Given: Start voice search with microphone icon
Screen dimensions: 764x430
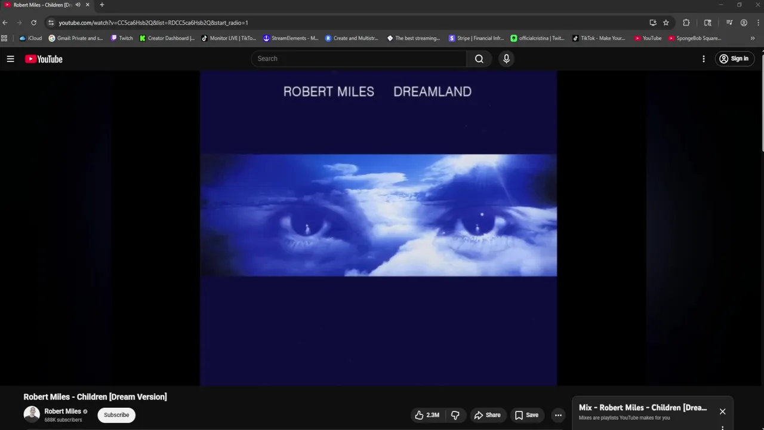Looking at the screenshot, I should (x=506, y=59).
